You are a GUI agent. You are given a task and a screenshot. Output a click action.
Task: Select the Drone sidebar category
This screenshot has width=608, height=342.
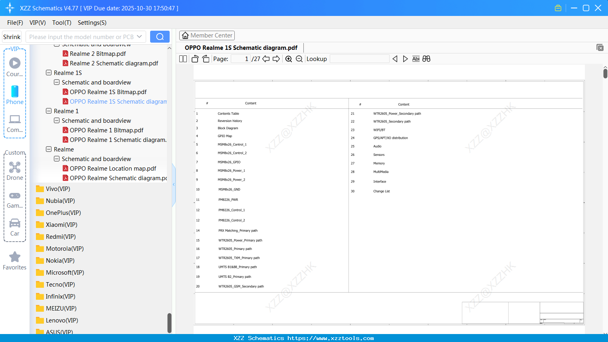(15, 171)
